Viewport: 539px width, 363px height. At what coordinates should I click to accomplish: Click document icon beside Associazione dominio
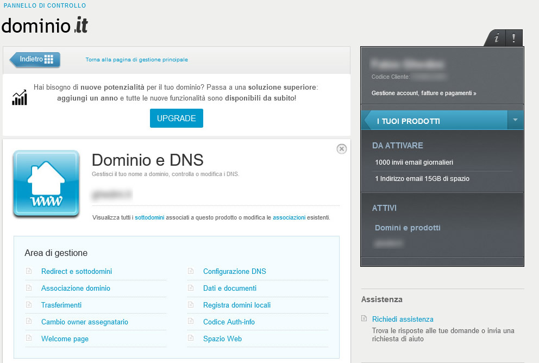pos(29,287)
